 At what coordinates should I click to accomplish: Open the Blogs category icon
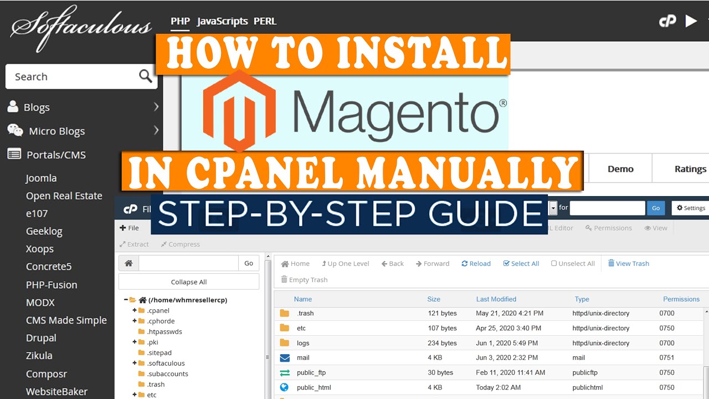pyautogui.click(x=13, y=106)
